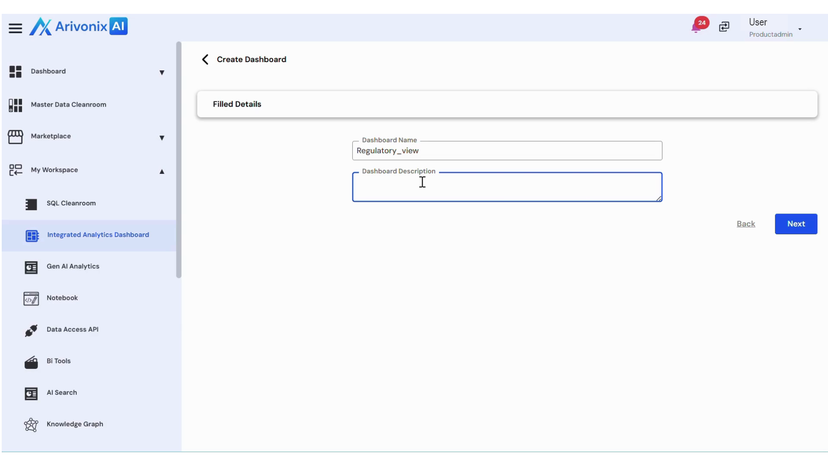The height and width of the screenshot is (466, 828).
Task: Expand the Marketplace submenu arrow
Action: (x=162, y=138)
